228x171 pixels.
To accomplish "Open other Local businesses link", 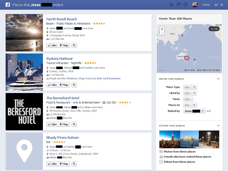I will pyautogui.click(x=108, y=79).
